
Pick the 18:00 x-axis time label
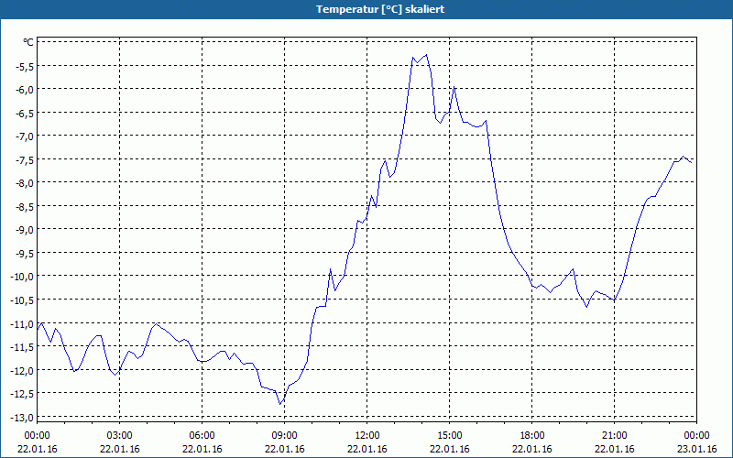click(532, 436)
